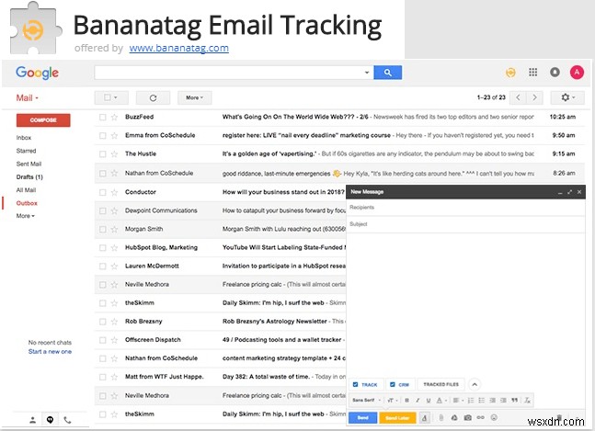The height and width of the screenshot is (431, 595).
Task: Insert a bulleted list
Action: pyautogui.click(x=482, y=401)
